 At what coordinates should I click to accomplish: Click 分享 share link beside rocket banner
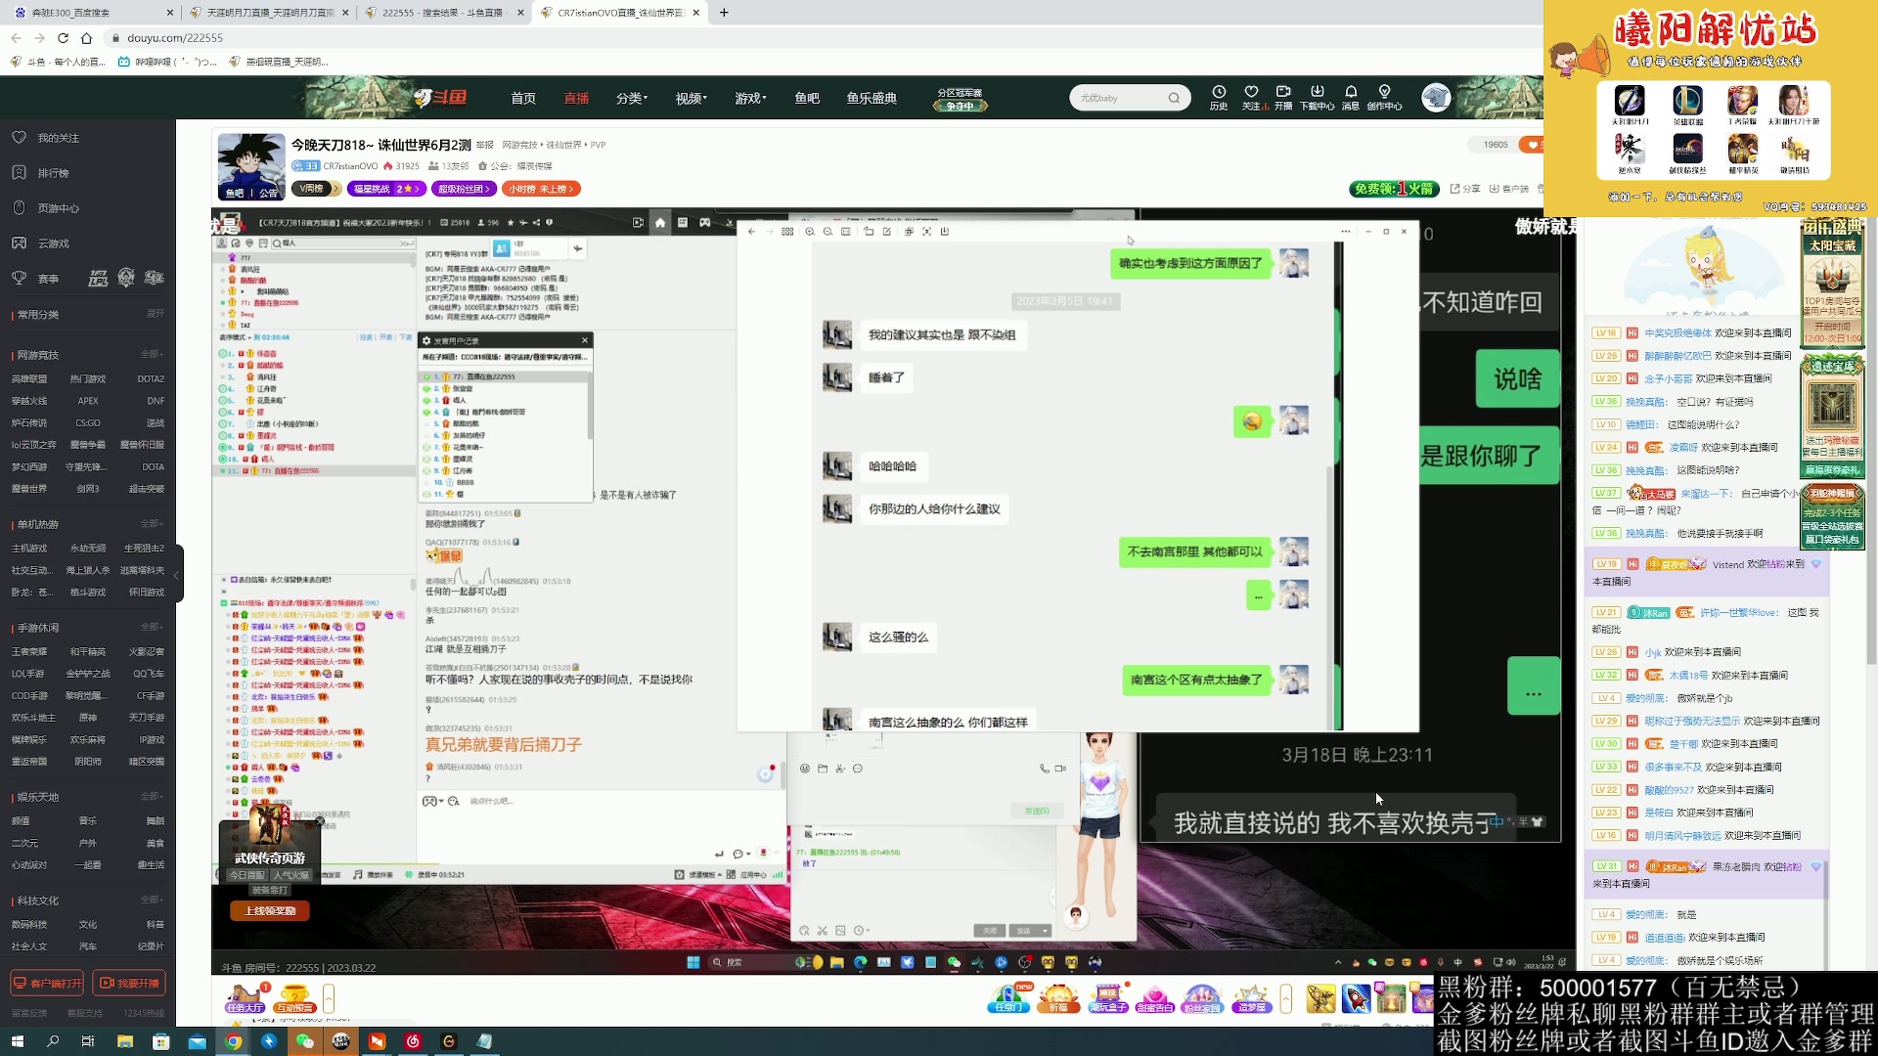[x=1465, y=189]
